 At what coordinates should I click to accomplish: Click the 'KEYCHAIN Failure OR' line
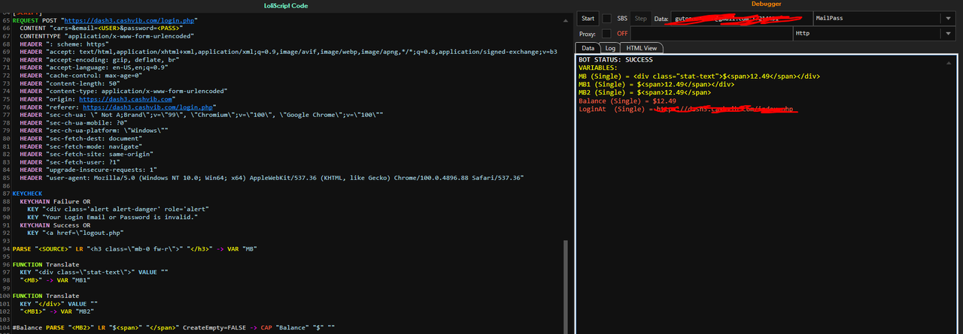coord(55,201)
